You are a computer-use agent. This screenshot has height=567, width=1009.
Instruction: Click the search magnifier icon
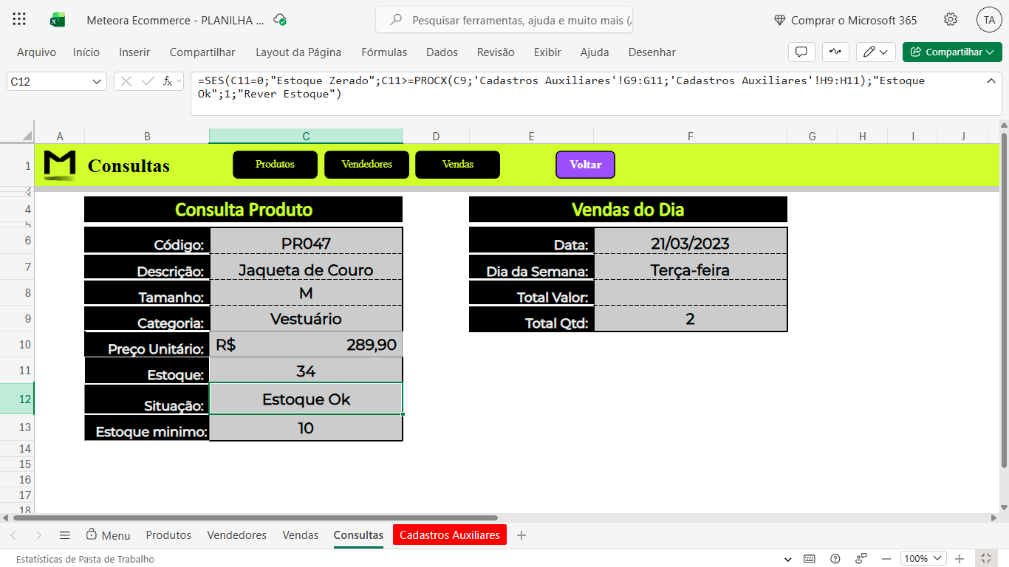(x=397, y=21)
